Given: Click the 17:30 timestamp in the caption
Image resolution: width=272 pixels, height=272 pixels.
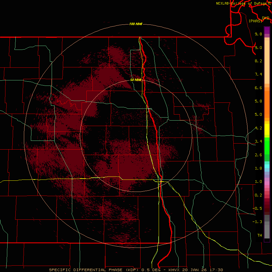Looking at the screenshot, I should 217,270.
